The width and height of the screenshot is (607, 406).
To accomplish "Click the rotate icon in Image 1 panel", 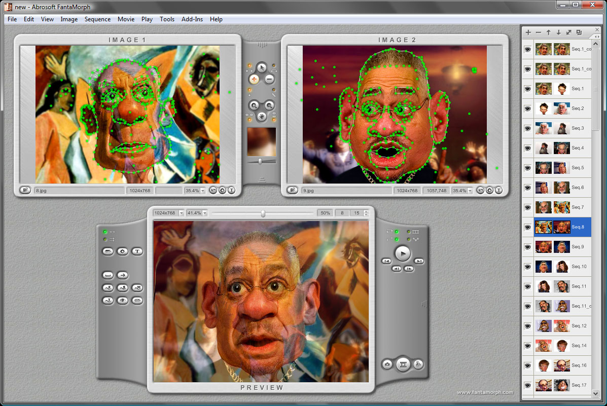I will pos(213,190).
